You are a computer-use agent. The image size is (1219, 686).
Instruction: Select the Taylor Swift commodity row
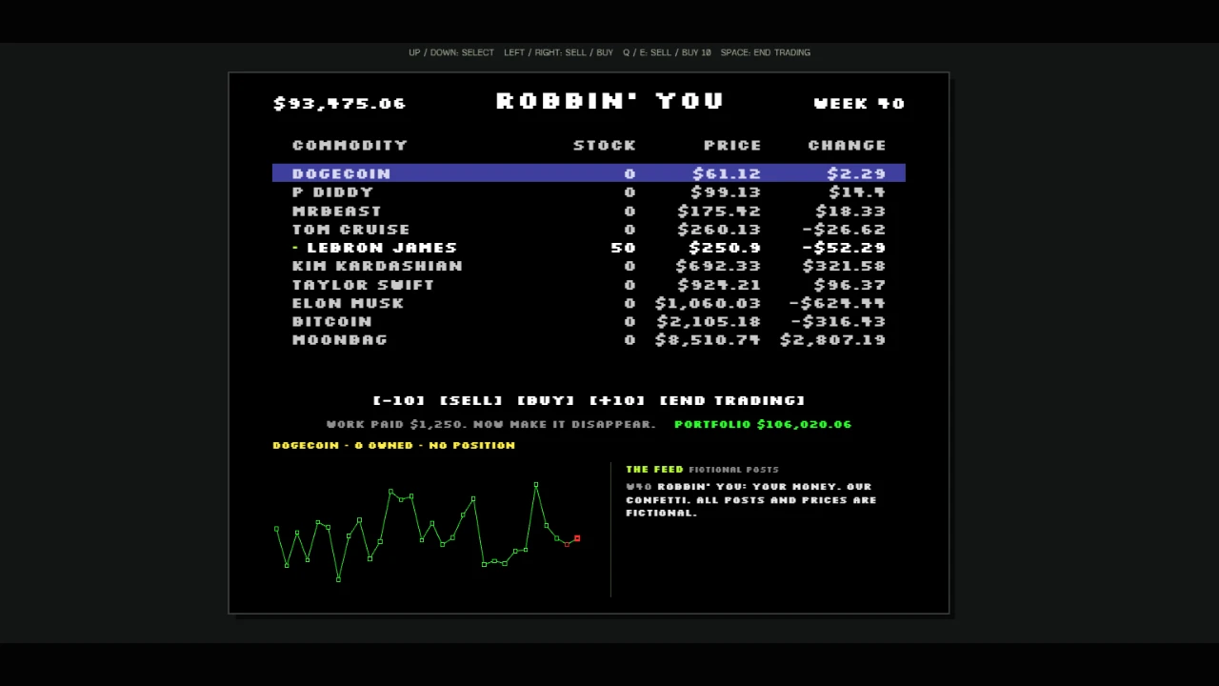tap(589, 285)
